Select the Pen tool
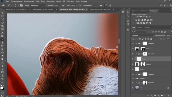Viewport: 172px width, 97px height. (2, 62)
